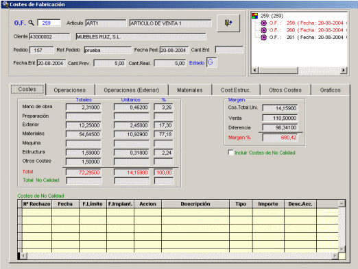The height and width of the screenshot is (269, 358).
Task: Click the ARTICULO DE VENTA 1 field
Action: coord(170,23)
